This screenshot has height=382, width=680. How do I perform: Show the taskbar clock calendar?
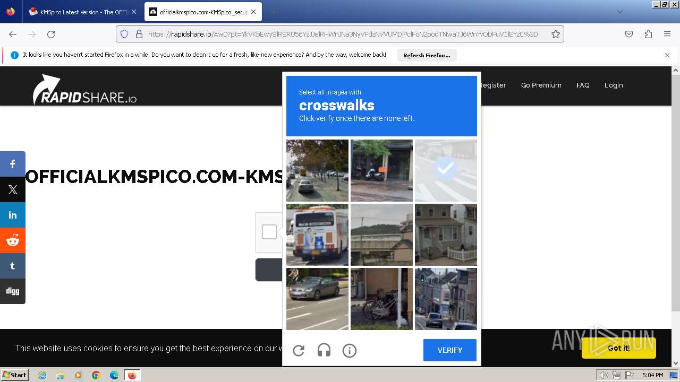click(x=652, y=375)
